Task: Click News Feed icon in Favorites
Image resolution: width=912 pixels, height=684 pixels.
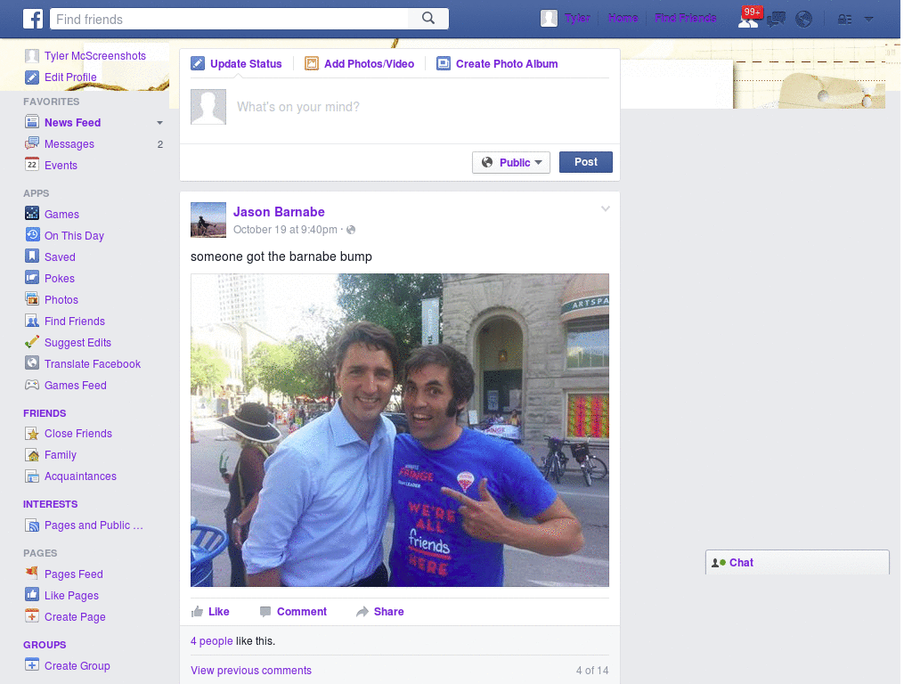Action: [x=32, y=122]
